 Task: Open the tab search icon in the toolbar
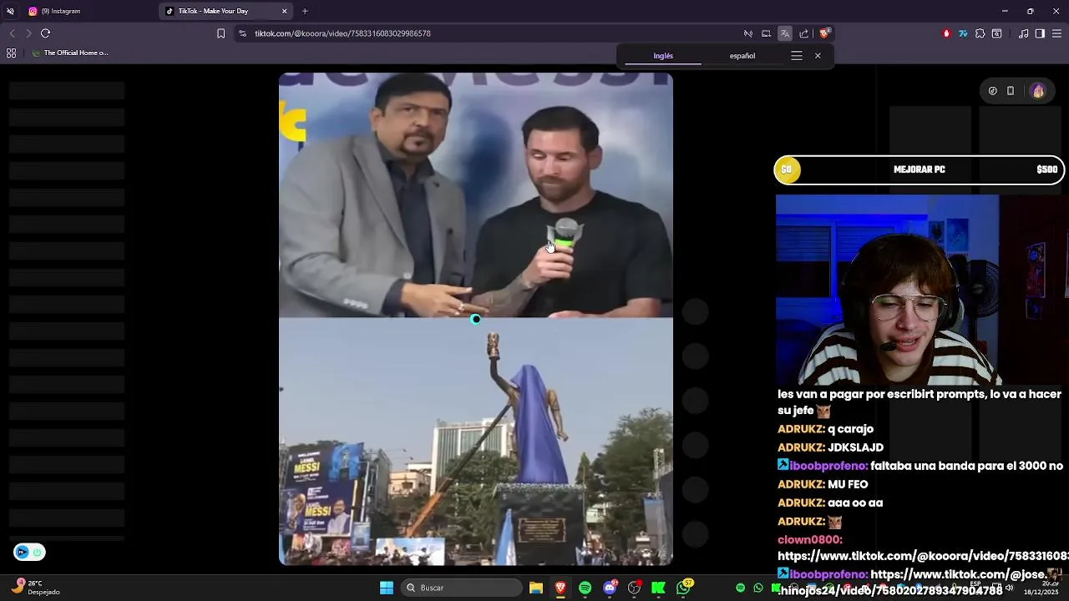click(x=997, y=33)
